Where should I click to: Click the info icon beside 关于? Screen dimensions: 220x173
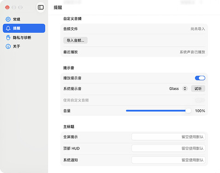[8, 46]
